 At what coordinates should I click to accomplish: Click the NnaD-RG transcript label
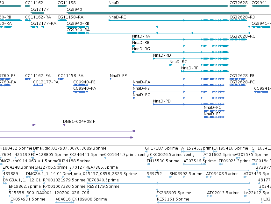[x=141, y=49]
